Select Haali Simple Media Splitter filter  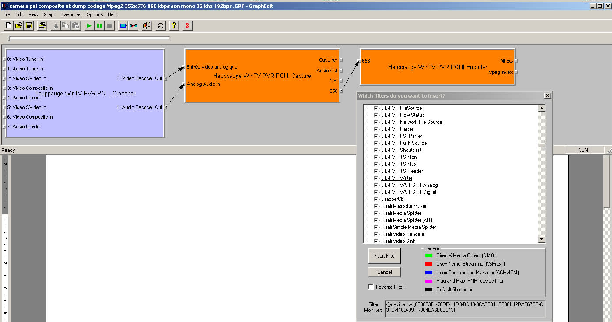[408, 227]
